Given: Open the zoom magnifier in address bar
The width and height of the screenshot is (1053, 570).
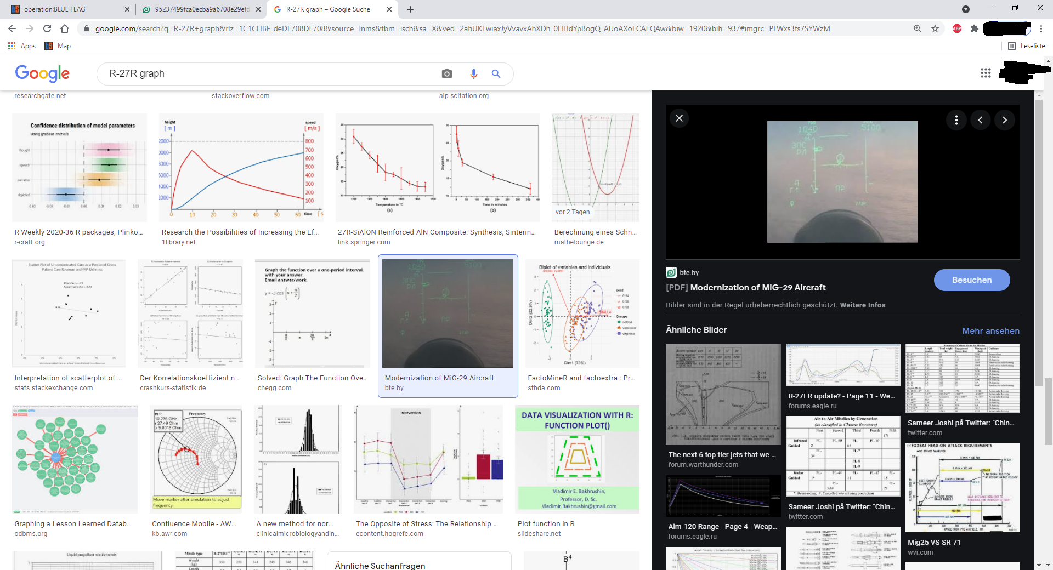Looking at the screenshot, I should click(917, 29).
